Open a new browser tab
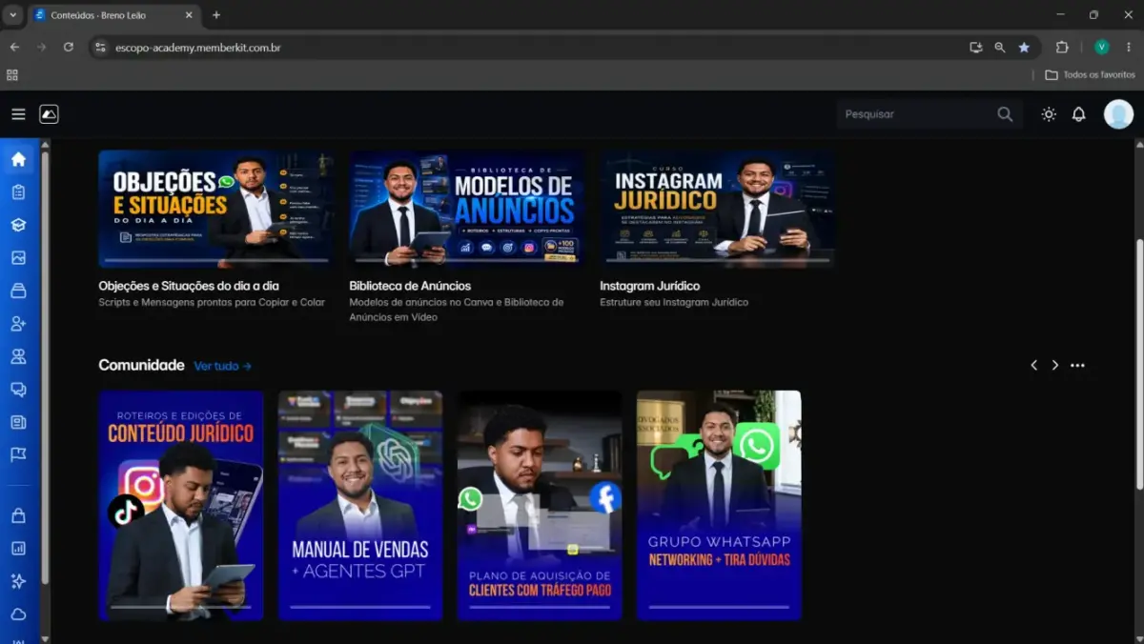Screen dimensions: 1144x644 point(216,15)
